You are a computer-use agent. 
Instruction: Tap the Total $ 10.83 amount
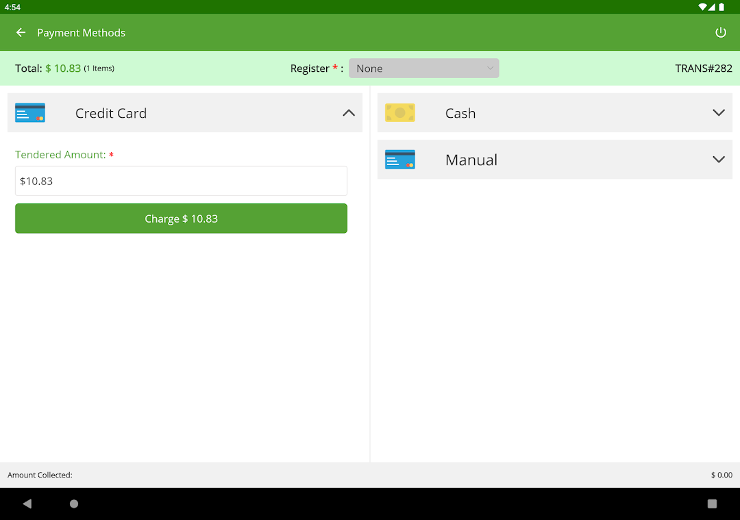pyautogui.click(x=63, y=69)
